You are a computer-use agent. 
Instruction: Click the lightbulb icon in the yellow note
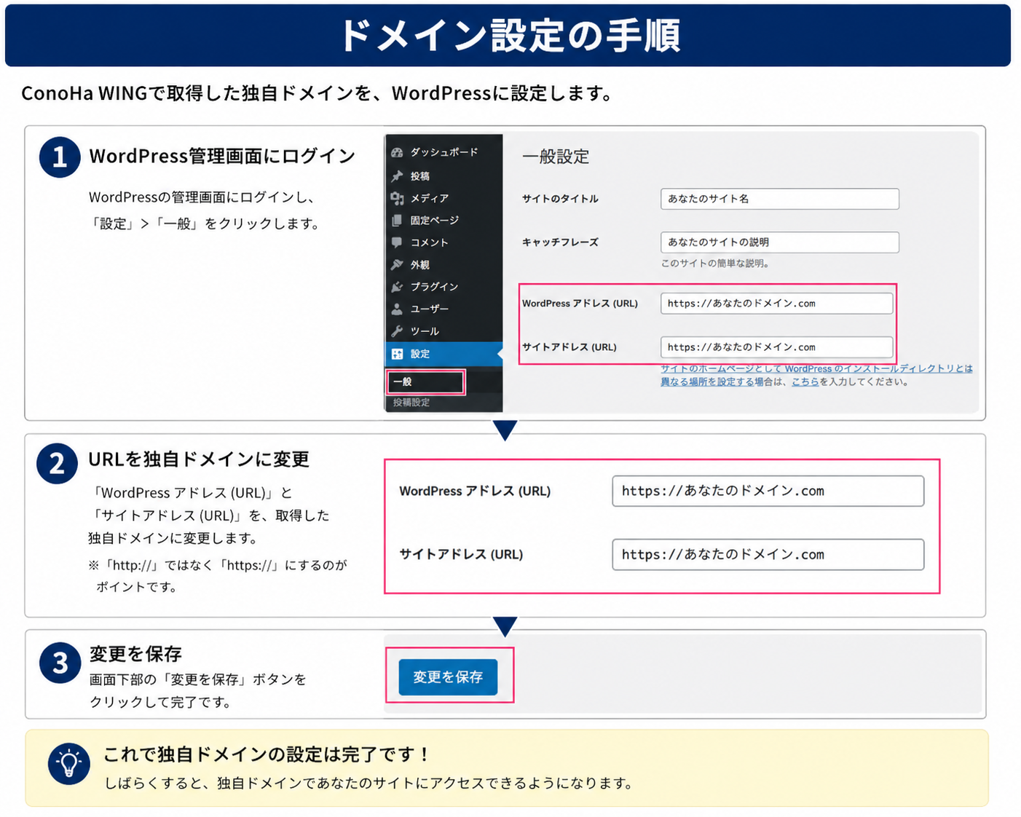coord(69,764)
